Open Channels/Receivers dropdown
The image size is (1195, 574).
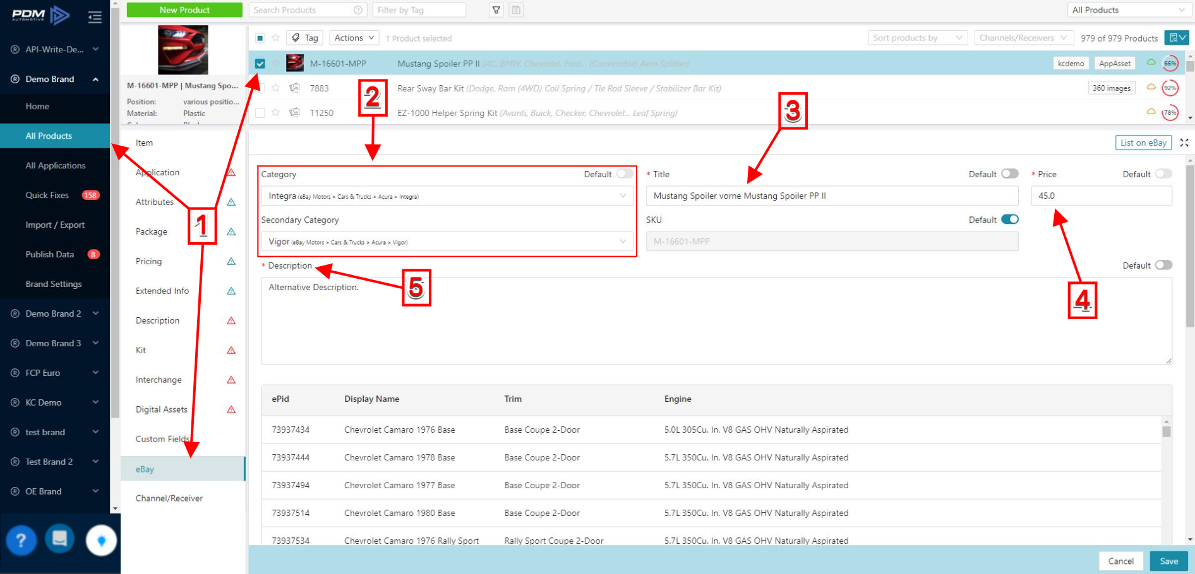1024,38
